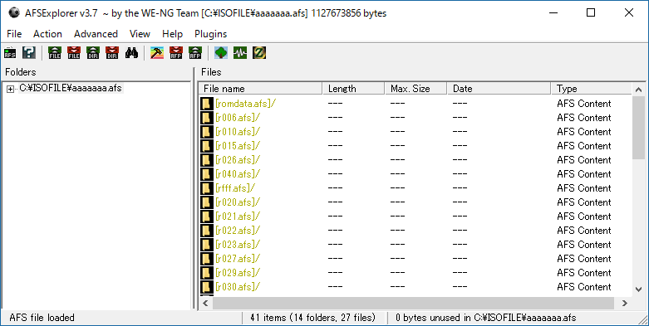Screen dimensions: 649x326
Task: Click the vertical scrollbar thumb in Files list
Action: [x=638, y=128]
